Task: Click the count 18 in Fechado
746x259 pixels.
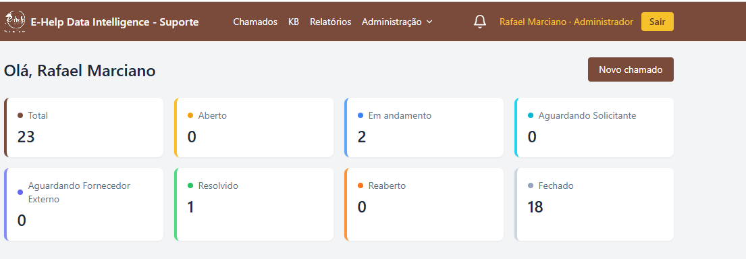Action: coord(535,207)
